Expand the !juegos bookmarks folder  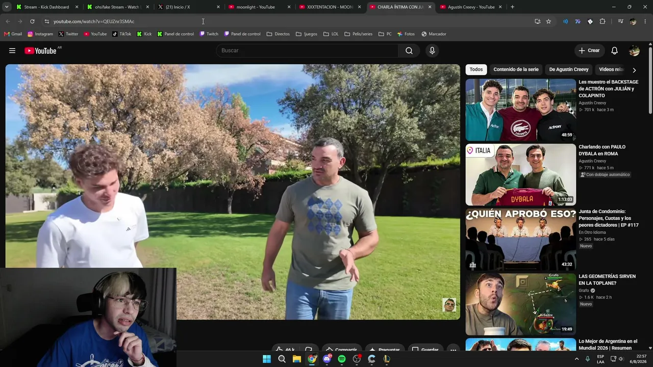[307, 34]
